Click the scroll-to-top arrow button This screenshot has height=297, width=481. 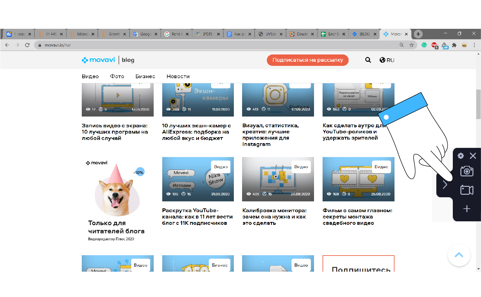[x=459, y=255]
